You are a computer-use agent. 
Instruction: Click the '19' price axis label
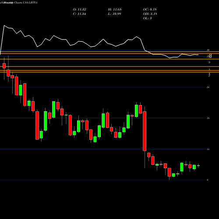208,118
